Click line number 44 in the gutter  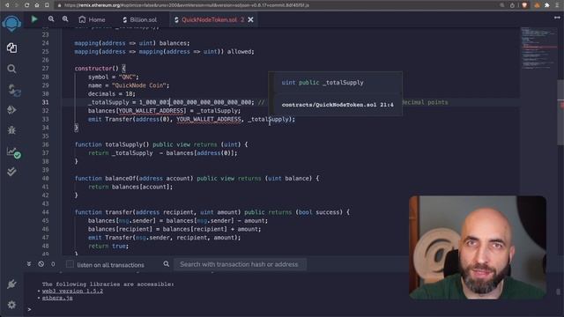pos(45,212)
